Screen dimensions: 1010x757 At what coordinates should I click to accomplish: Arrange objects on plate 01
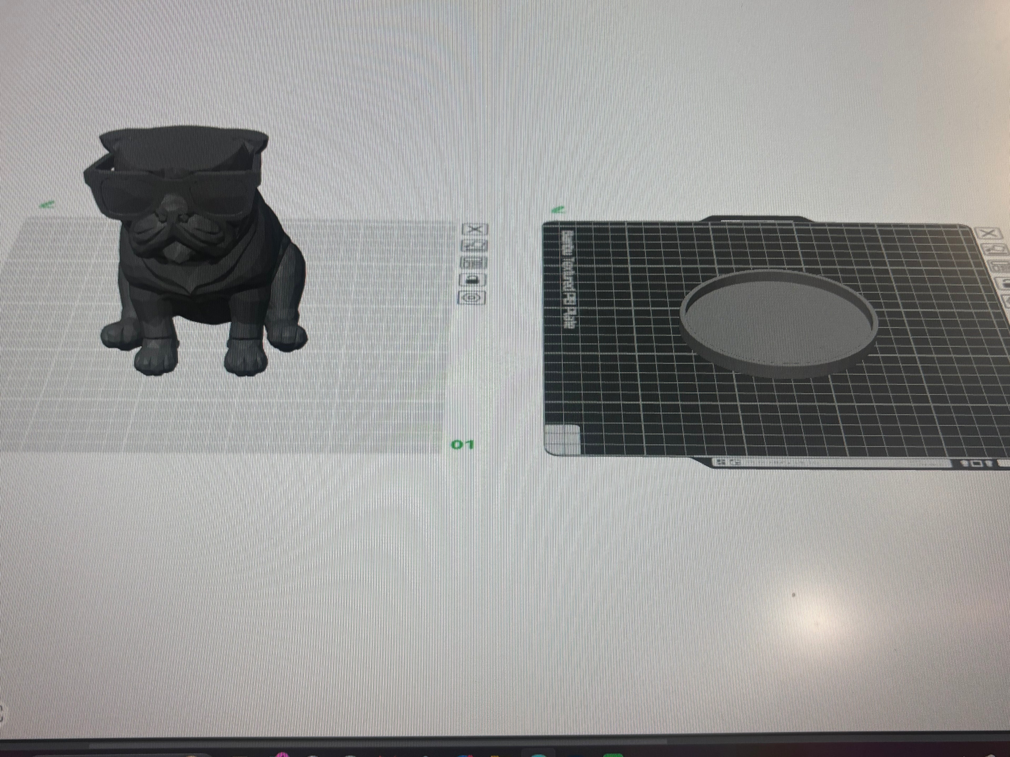coord(474,263)
